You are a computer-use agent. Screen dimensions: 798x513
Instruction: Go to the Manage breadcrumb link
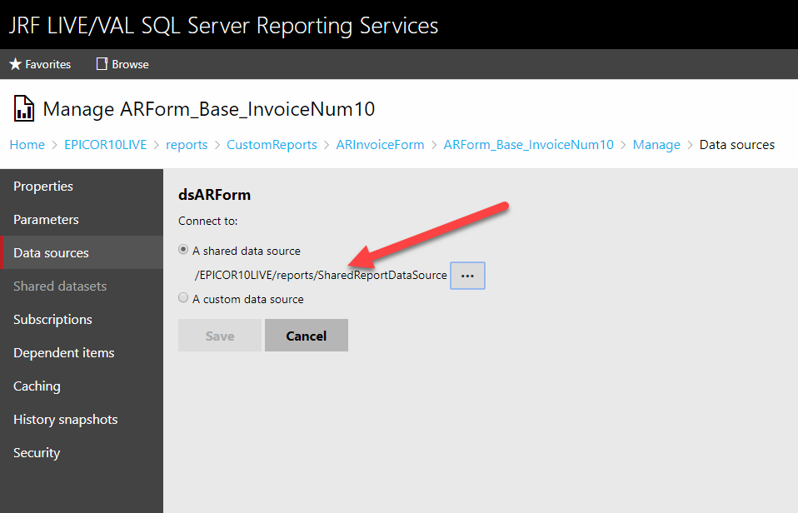coord(656,145)
